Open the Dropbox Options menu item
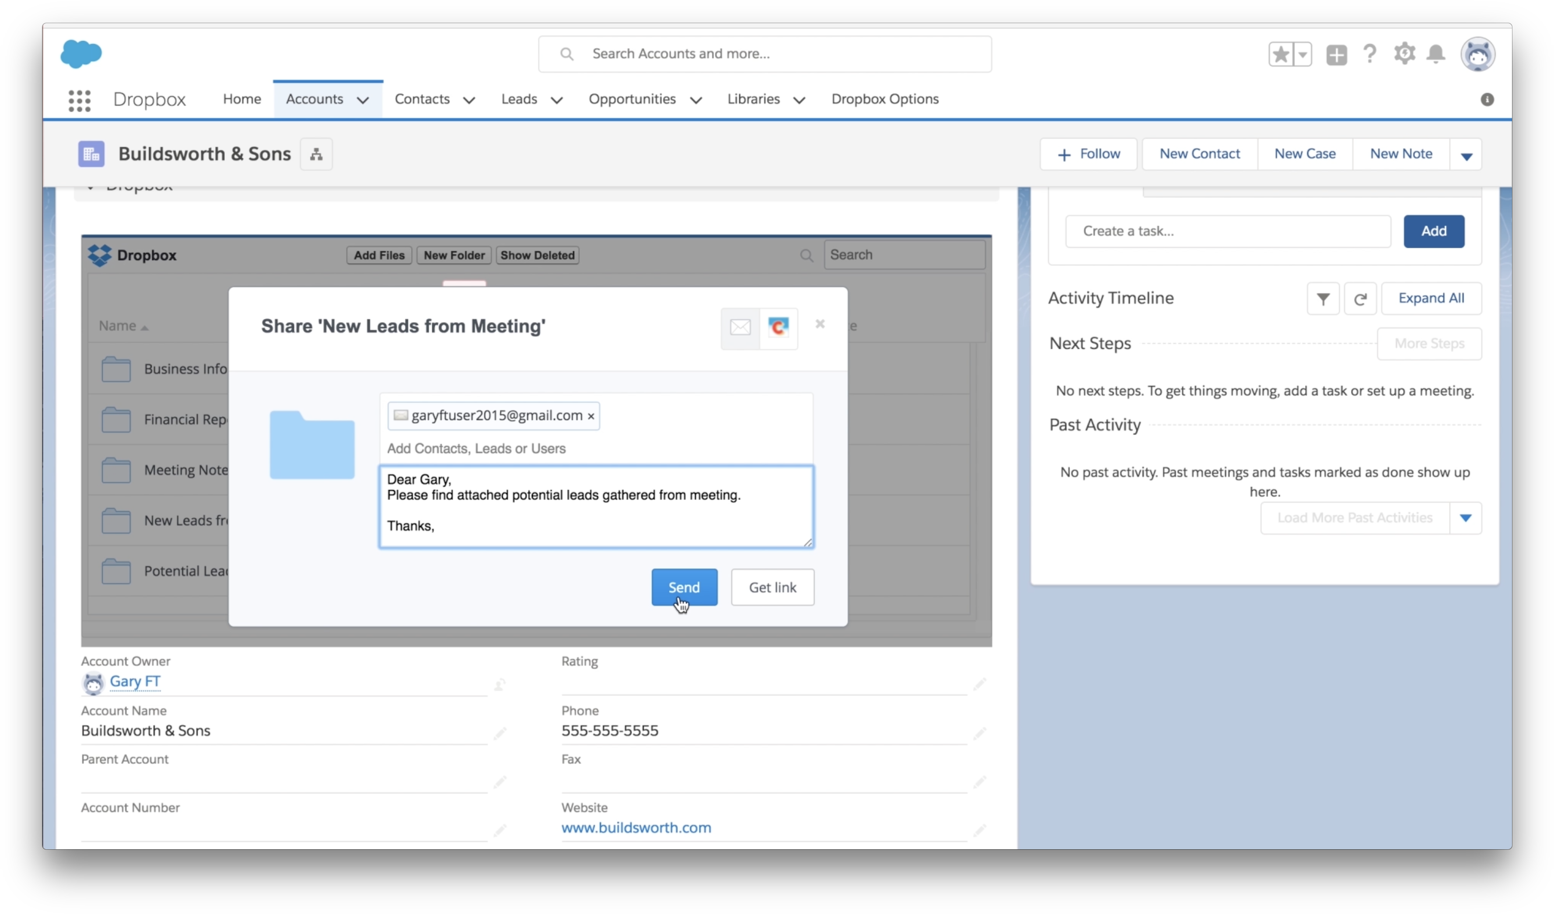The height and width of the screenshot is (914, 1554). 886,99
